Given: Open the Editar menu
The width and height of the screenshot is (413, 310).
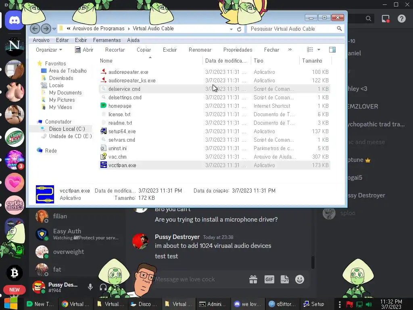Looking at the screenshot, I should coord(63,40).
